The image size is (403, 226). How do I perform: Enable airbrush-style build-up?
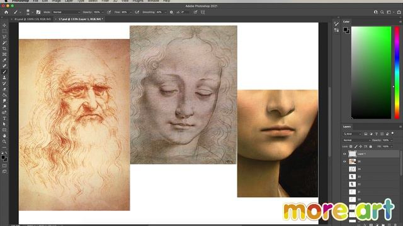137,12
